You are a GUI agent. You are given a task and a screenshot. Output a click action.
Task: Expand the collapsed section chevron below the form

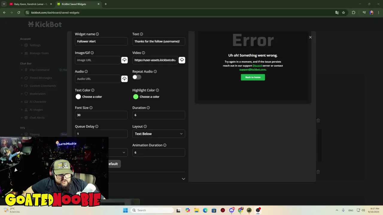coord(183,179)
